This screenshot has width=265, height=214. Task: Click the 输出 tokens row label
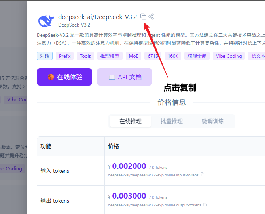click(x=55, y=201)
